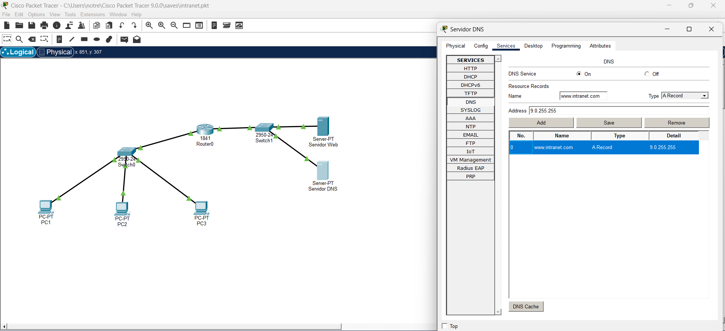Switch to Logical workspace view
The image size is (725, 331).
click(18, 52)
